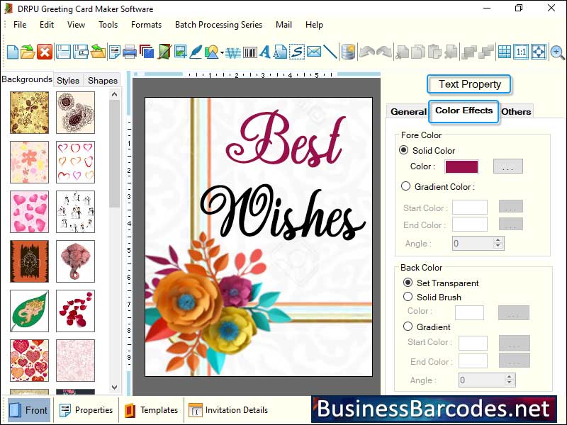Viewport: 567px width, 425px height.
Task: Click the Text Property button
Action: pyautogui.click(x=468, y=84)
